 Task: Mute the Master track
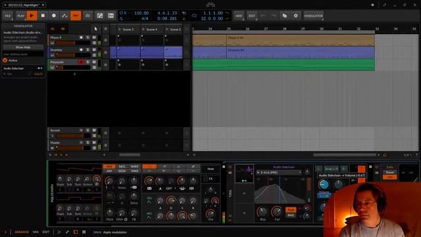[94, 143]
